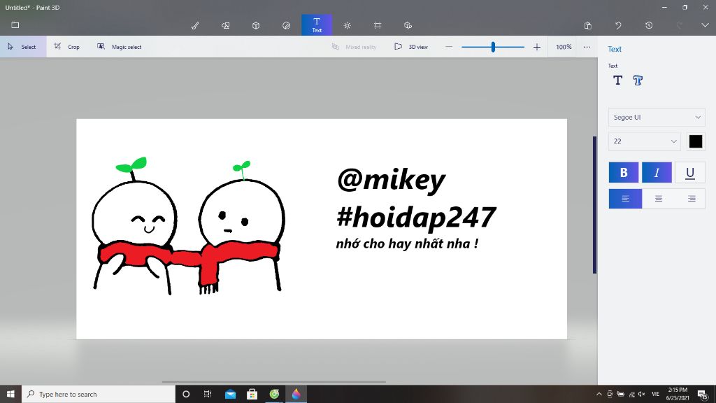Open the 2D shapes tool
This screenshot has height=403, width=716.
tap(226, 25)
